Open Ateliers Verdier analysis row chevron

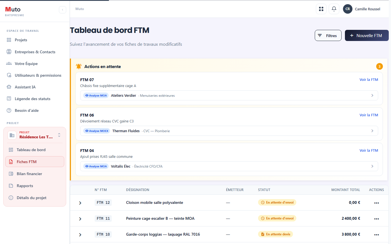[x=372, y=95]
